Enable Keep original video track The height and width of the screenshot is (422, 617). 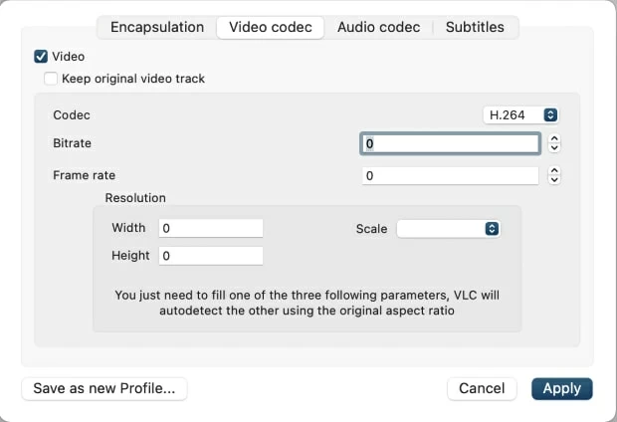coord(51,78)
